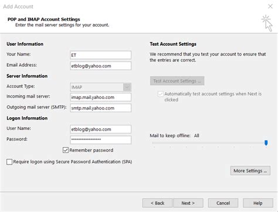Open Help for this dialog
This screenshot has width=278, height=212.
pyautogui.click(x=258, y=203)
